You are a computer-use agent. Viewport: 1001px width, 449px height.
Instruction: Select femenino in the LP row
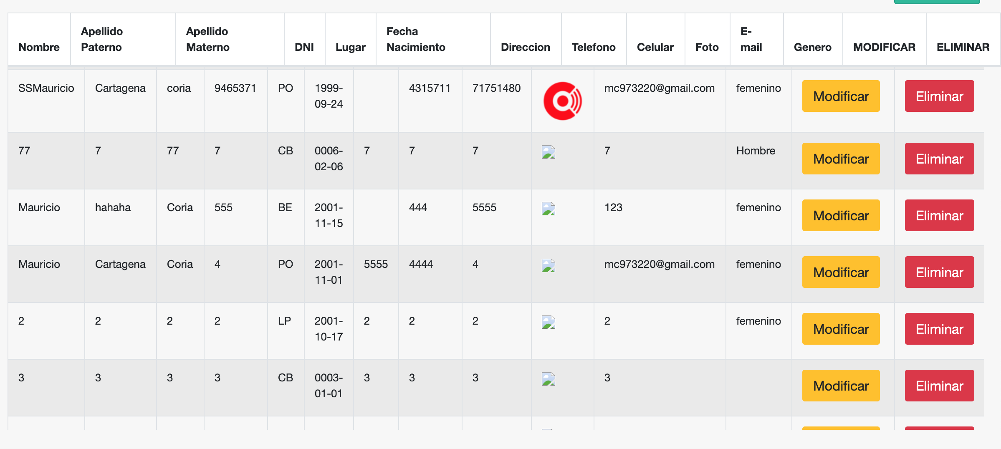pos(758,321)
